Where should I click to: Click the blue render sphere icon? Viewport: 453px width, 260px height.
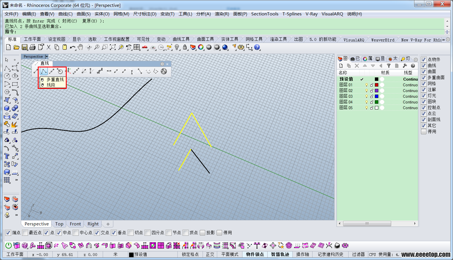[x=225, y=47]
